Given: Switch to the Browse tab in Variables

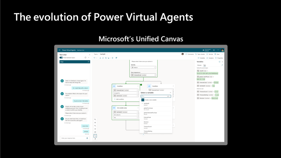Looking at the screenshot, I should [x=199, y=65].
